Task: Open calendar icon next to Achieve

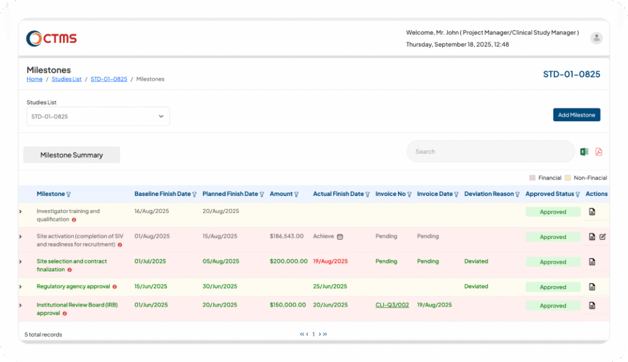Action: tap(340, 236)
